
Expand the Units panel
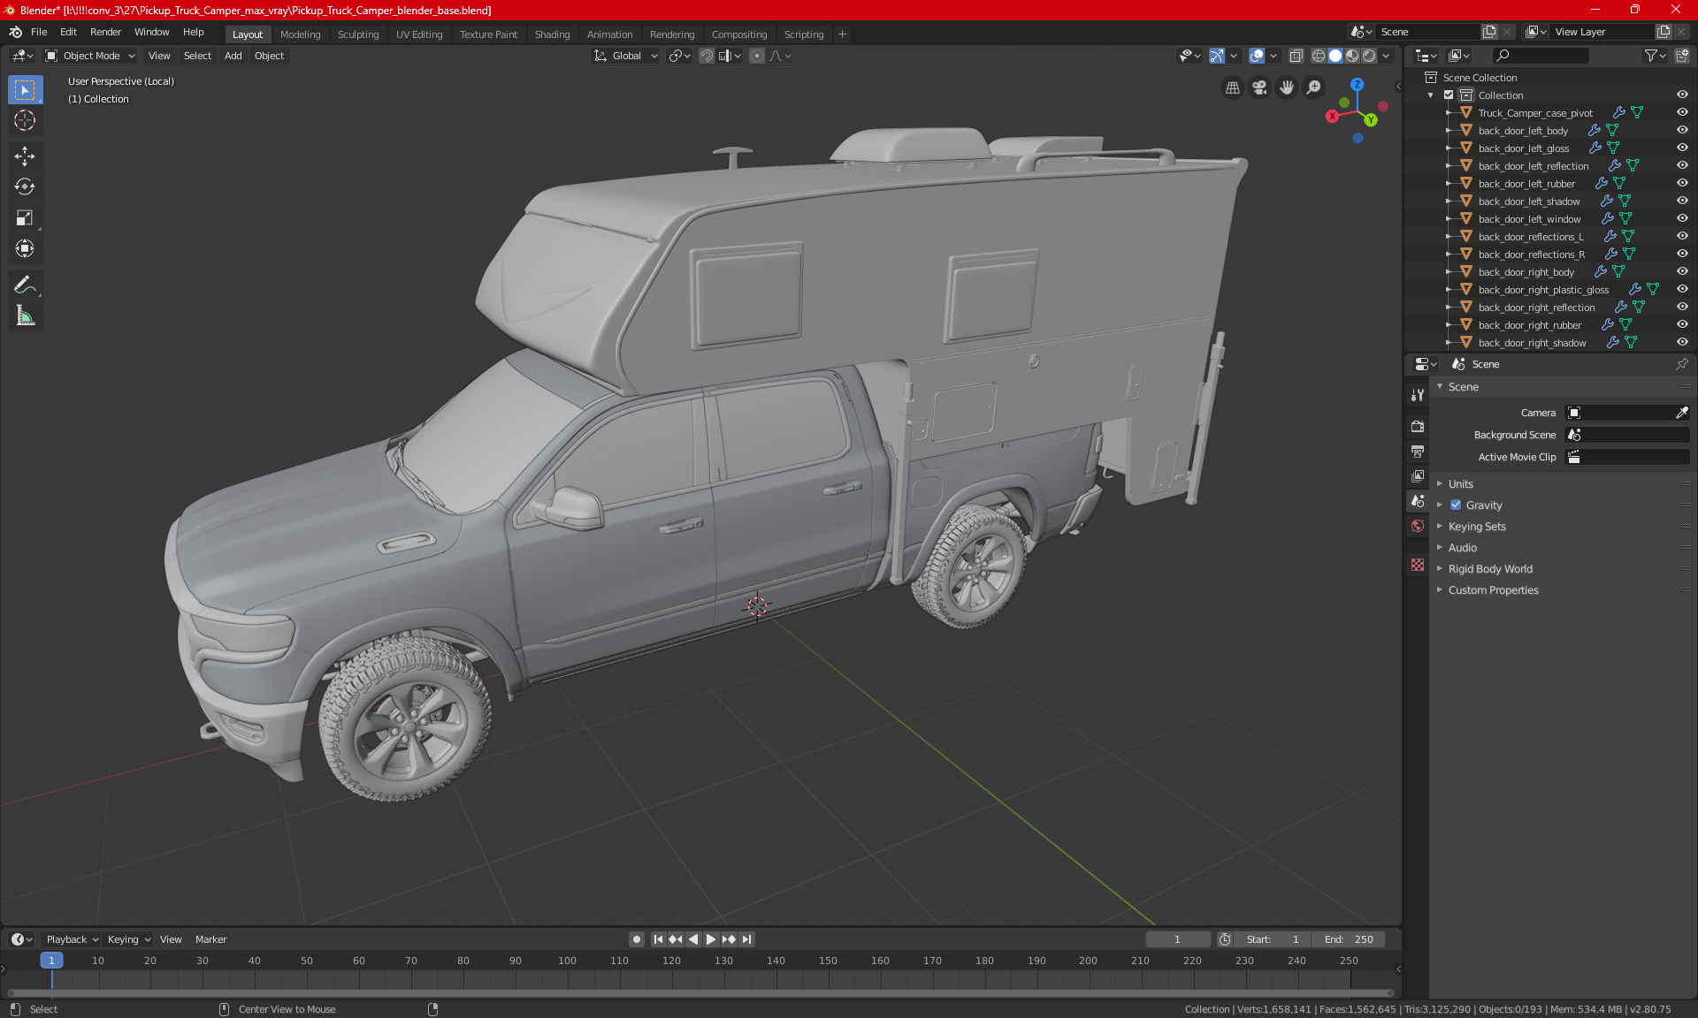[1460, 484]
